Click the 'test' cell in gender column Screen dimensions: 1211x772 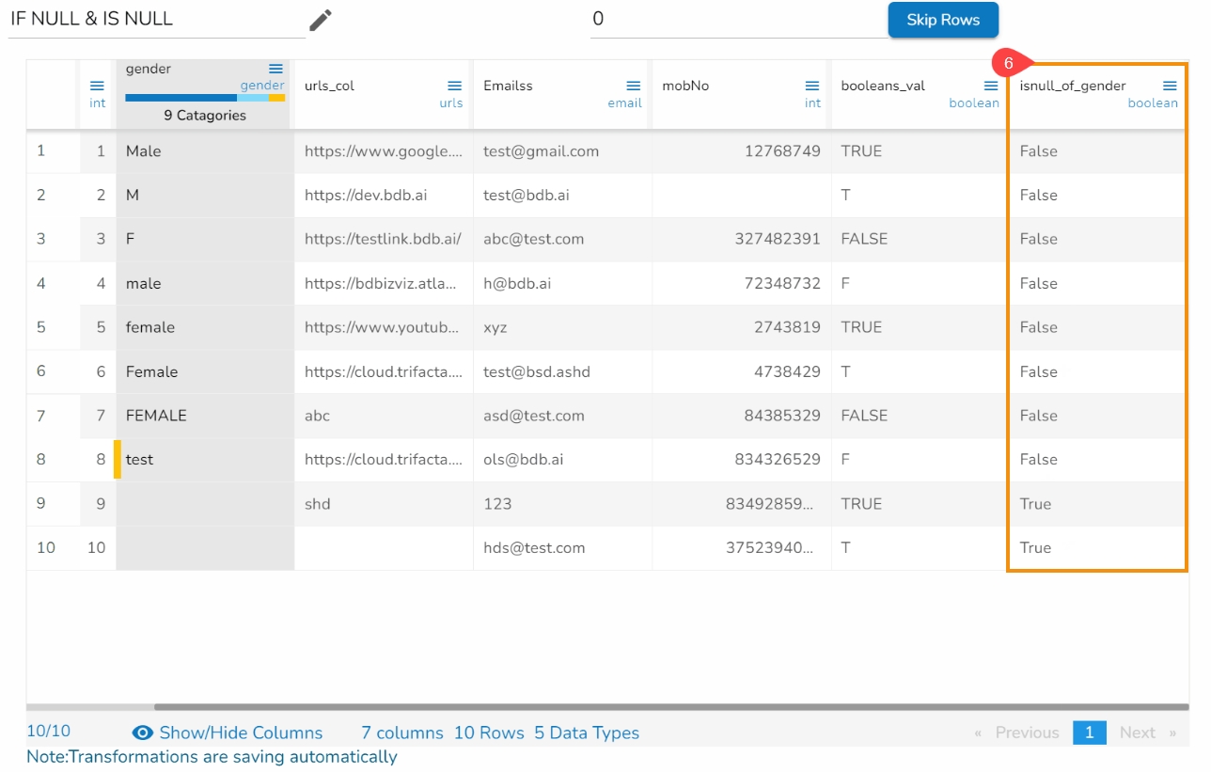click(140, 460)
